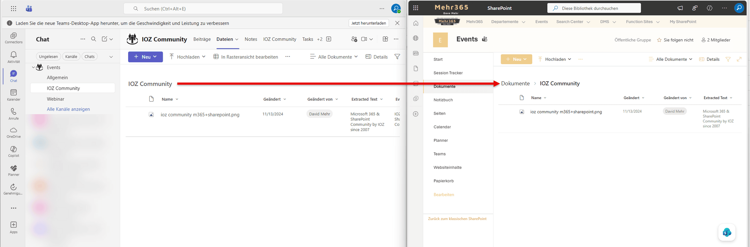The width and height of the screenshot is (750, 247).
Task: Click the filter funnel icon in Teams files
Action: (x=397, y=57)
